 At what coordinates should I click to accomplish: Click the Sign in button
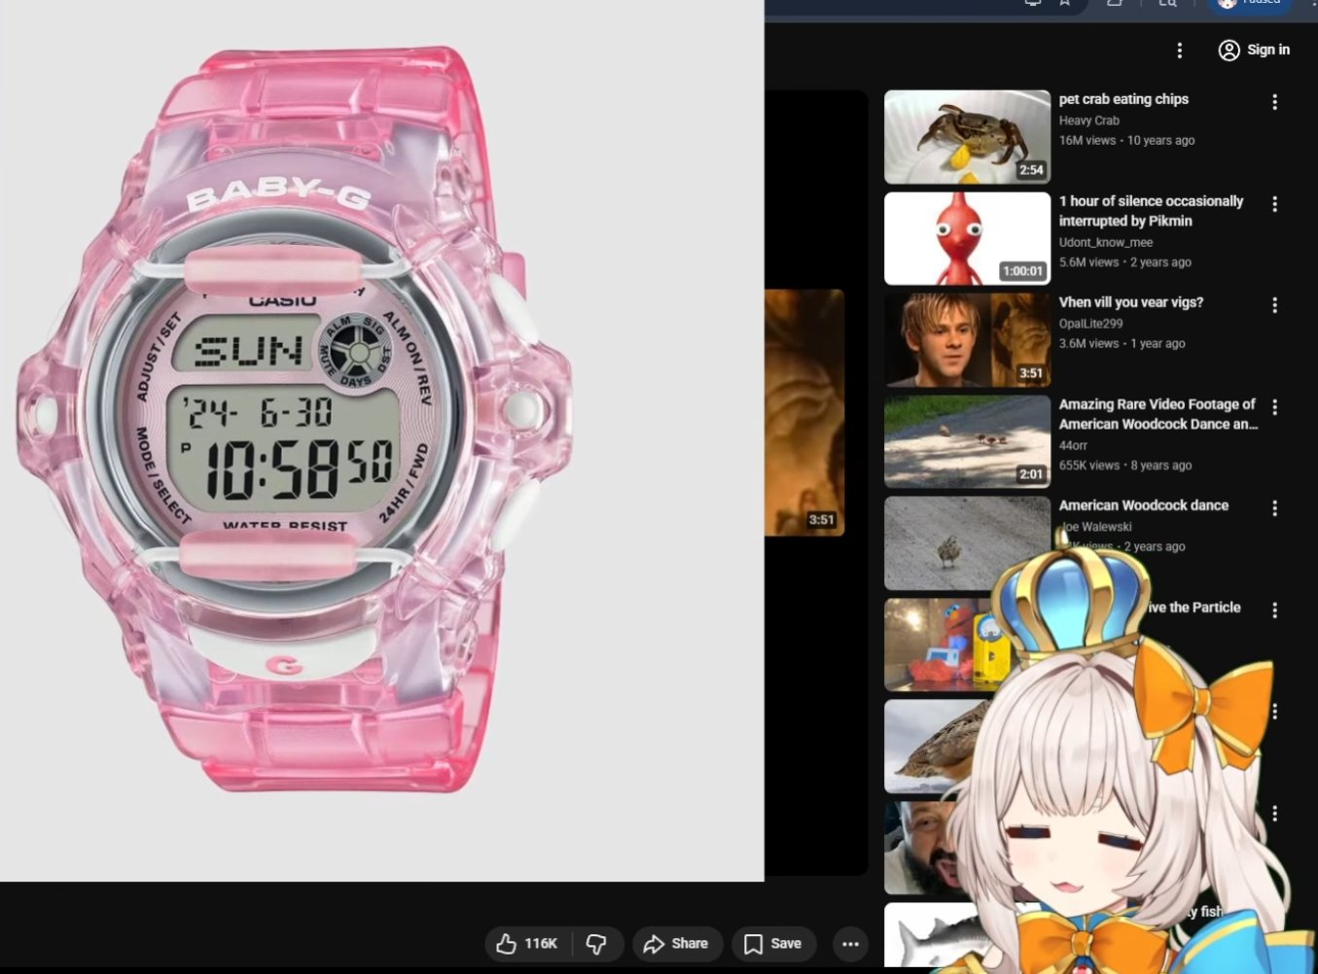[1255, 50]
